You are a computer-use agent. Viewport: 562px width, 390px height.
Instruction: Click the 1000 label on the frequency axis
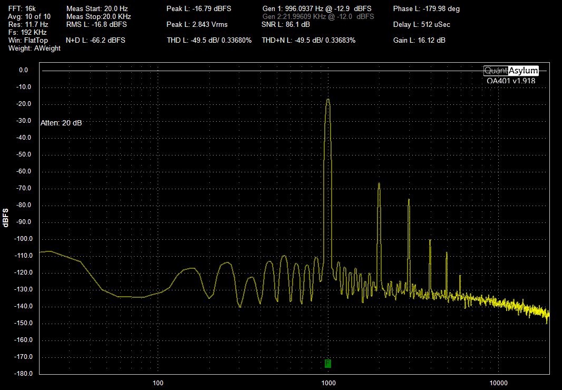coord(328,383)
